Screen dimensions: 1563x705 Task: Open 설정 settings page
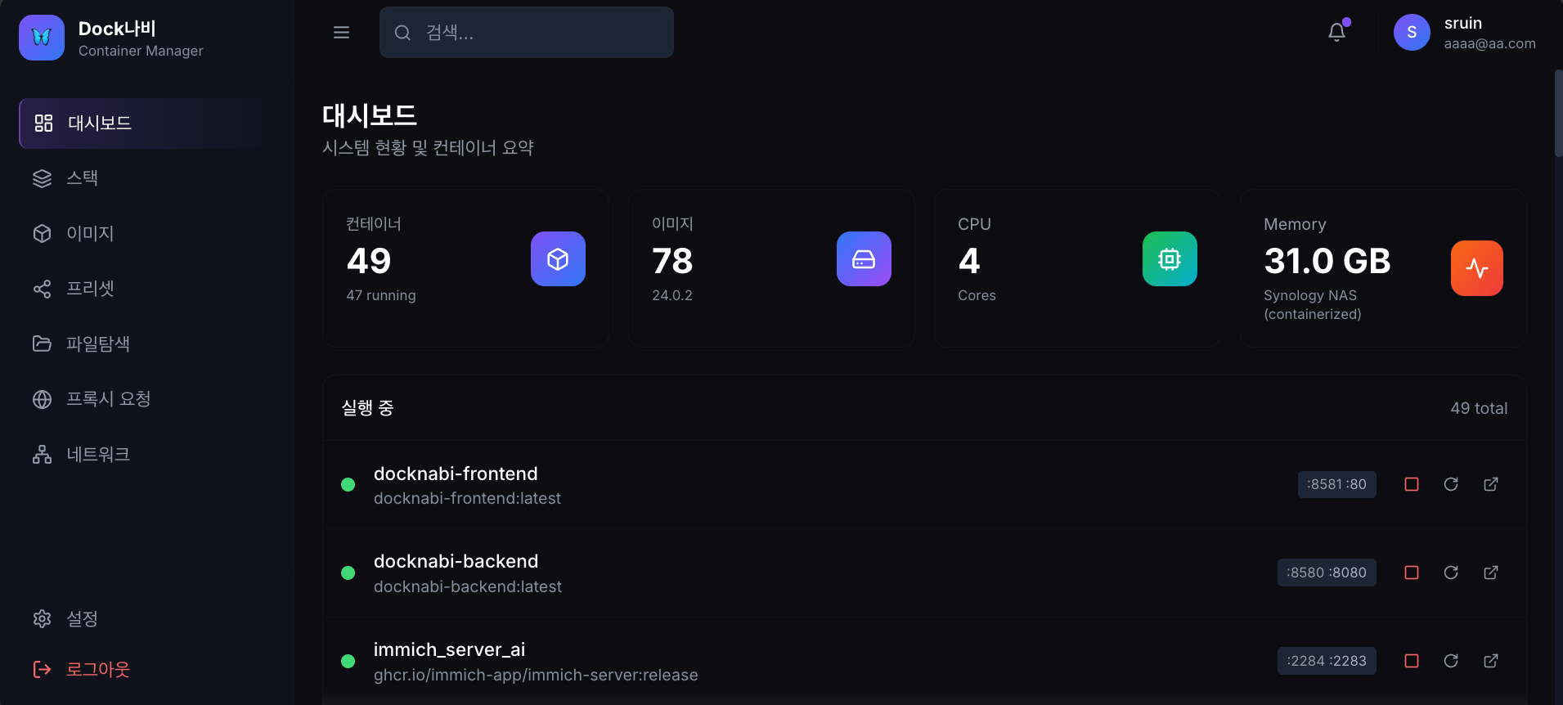point(82,618)
